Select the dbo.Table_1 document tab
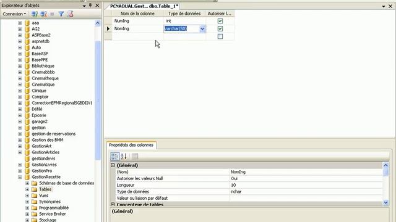This screenshot has height=222, width=396. tap(144, 6)
